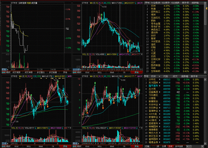Image resolution: width=208 pixels, height=148 pixels.
Task: Select 日用化学 sector row
Action: click(x=174, y=59)
